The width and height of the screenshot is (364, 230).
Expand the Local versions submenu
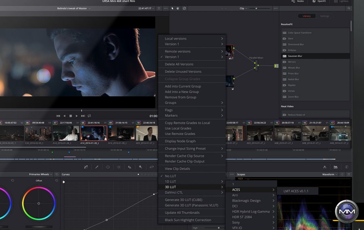point(192,38)
